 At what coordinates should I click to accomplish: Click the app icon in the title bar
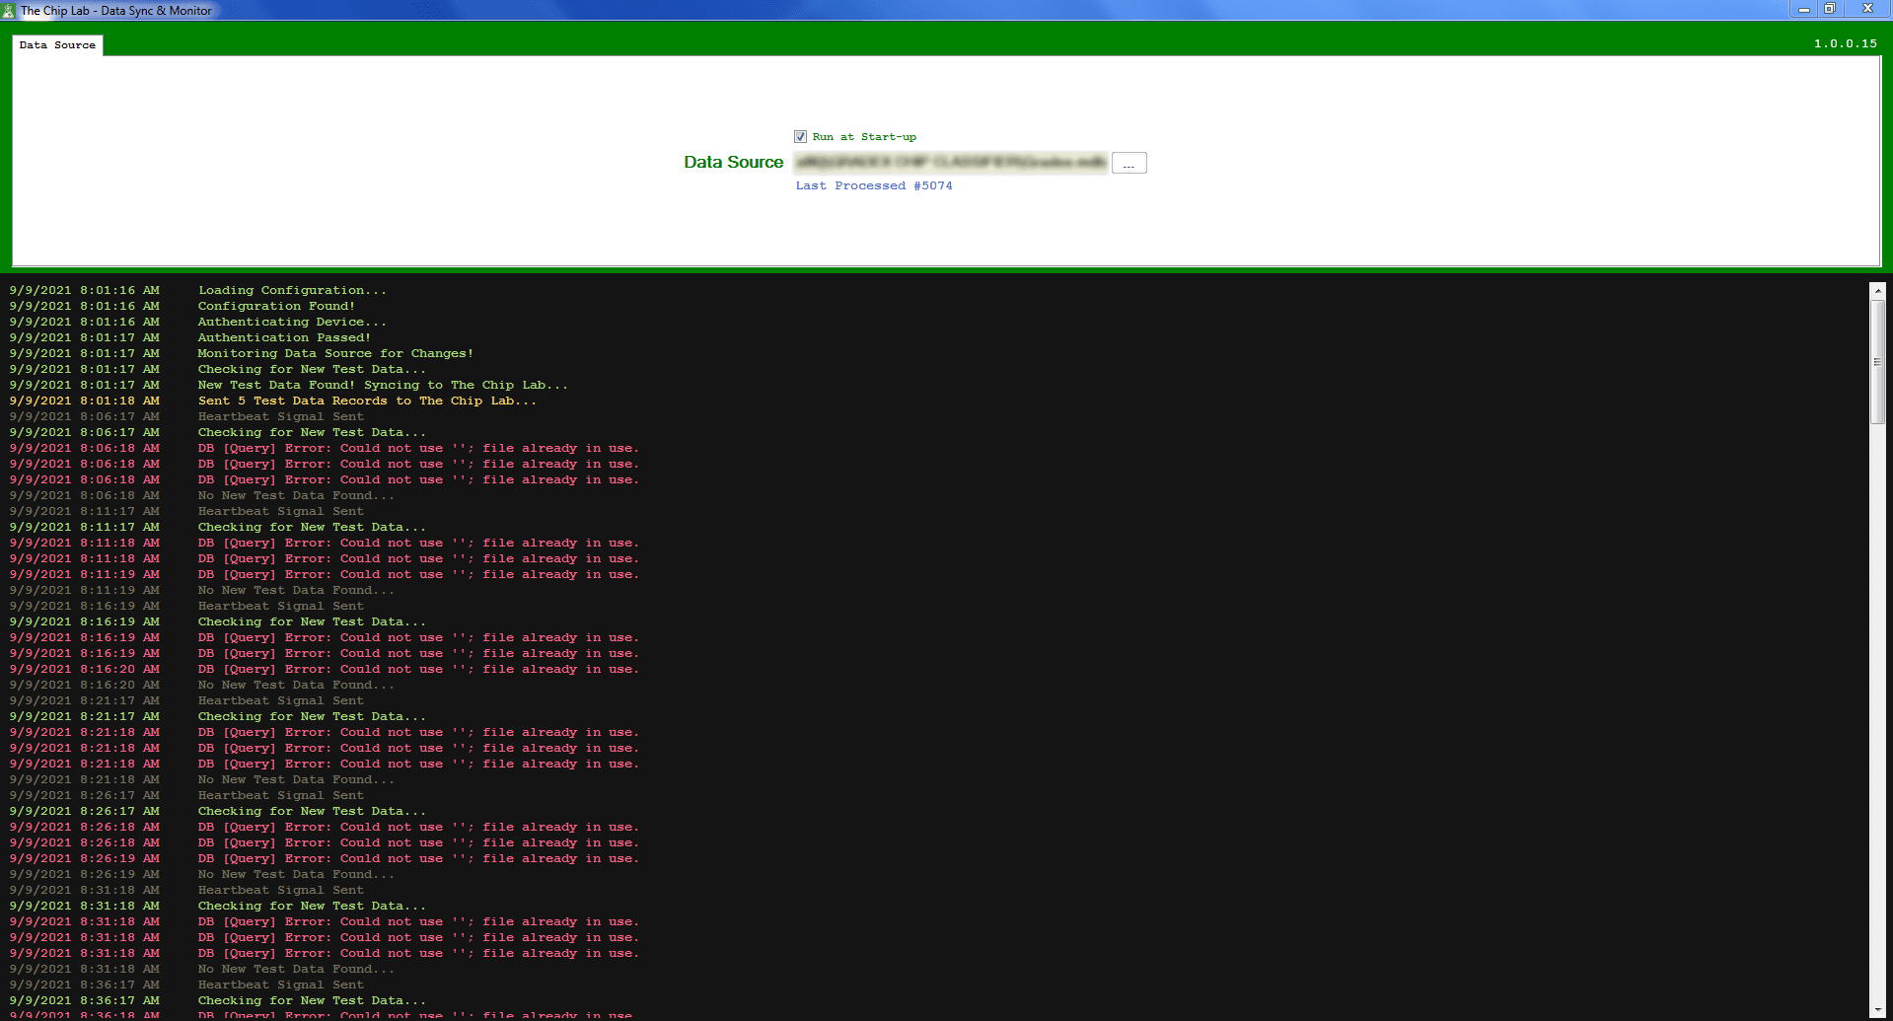click(9, 10)
